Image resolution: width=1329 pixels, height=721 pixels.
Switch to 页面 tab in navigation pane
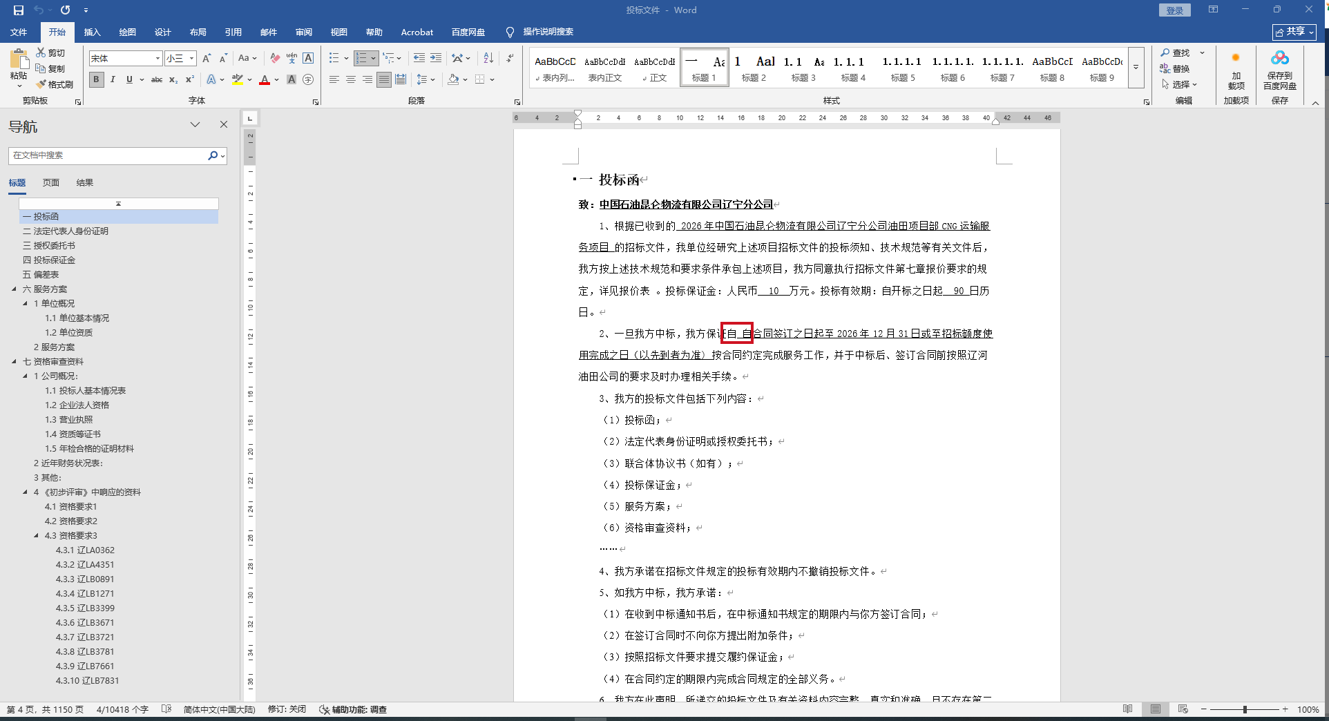(51, 182)
